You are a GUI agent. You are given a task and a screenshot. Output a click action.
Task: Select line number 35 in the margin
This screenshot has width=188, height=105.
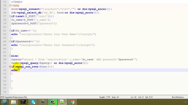(x=5, y=9)
